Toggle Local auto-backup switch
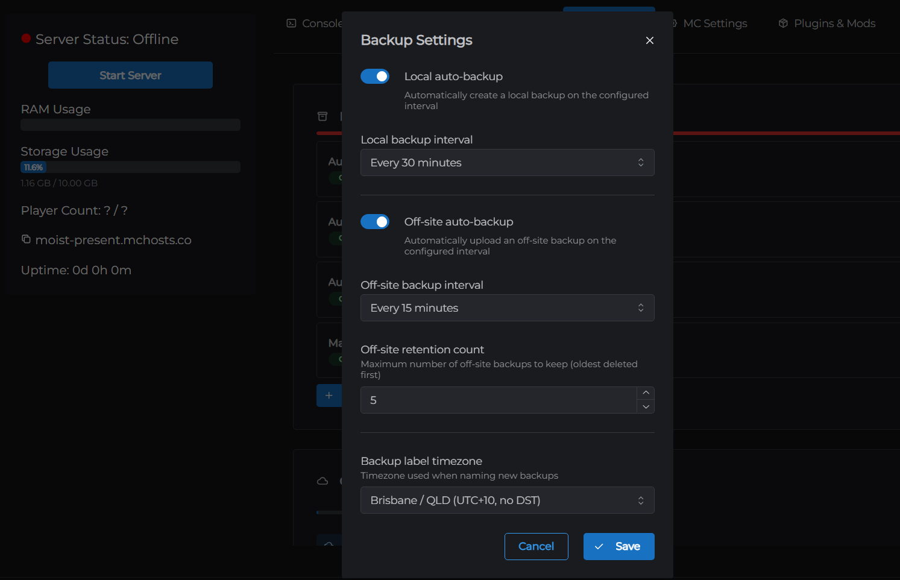900x580 pixels. [x=375, y=77]
